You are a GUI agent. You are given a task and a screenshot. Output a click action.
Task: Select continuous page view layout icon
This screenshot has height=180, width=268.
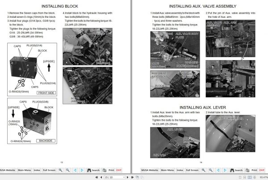pyautogui.click(x=245, y=177)
